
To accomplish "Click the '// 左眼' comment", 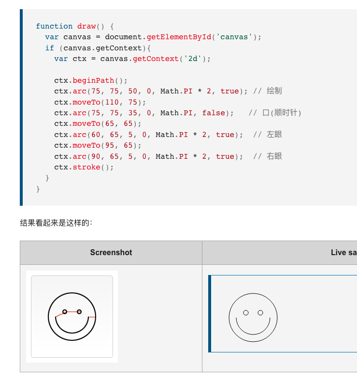I will coord(268,135).
